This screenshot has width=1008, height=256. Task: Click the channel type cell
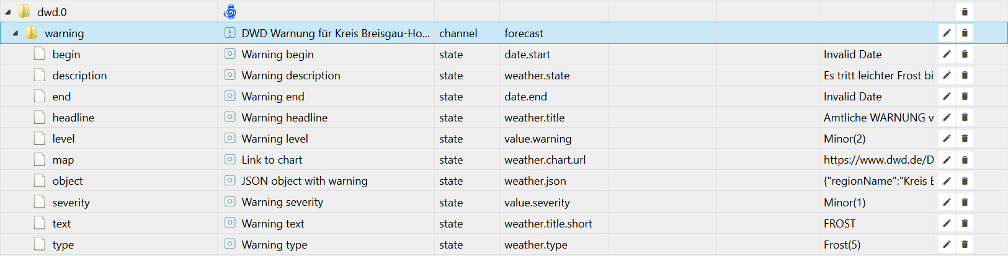click(x=458, y=33)
